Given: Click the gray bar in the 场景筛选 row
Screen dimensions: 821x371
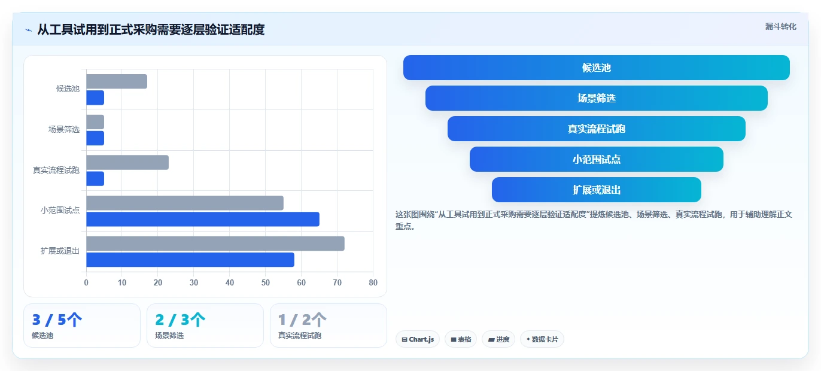Looking at the screenshot, I should coord(95,122).
